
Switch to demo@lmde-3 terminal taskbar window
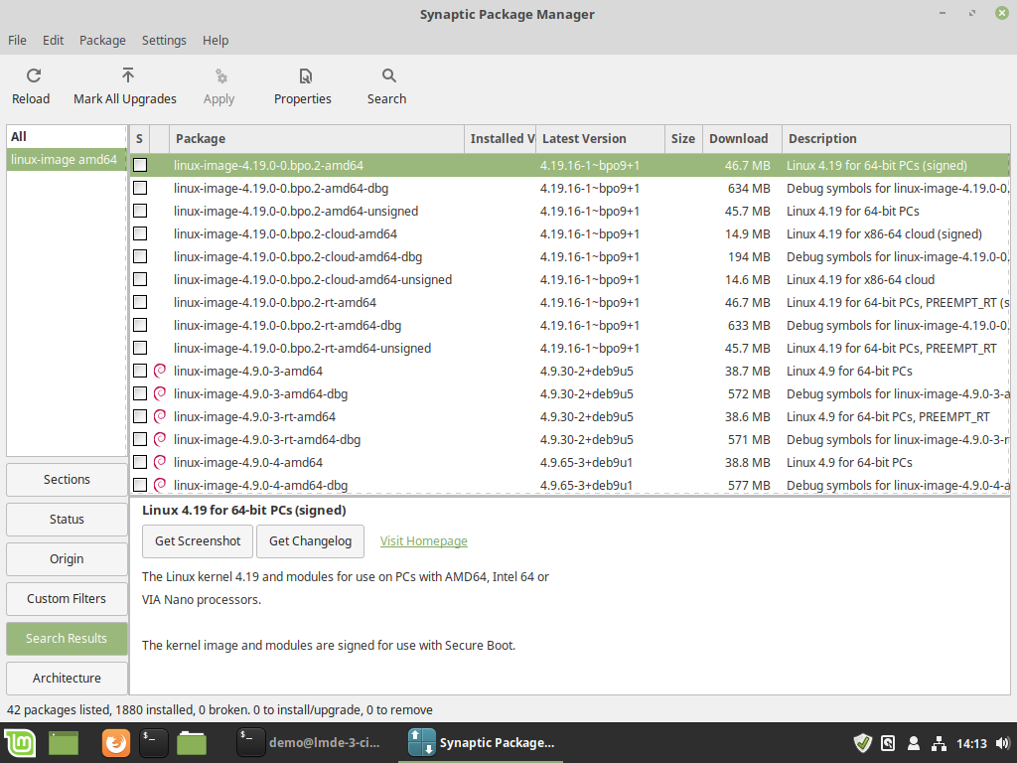click(309, 743)
